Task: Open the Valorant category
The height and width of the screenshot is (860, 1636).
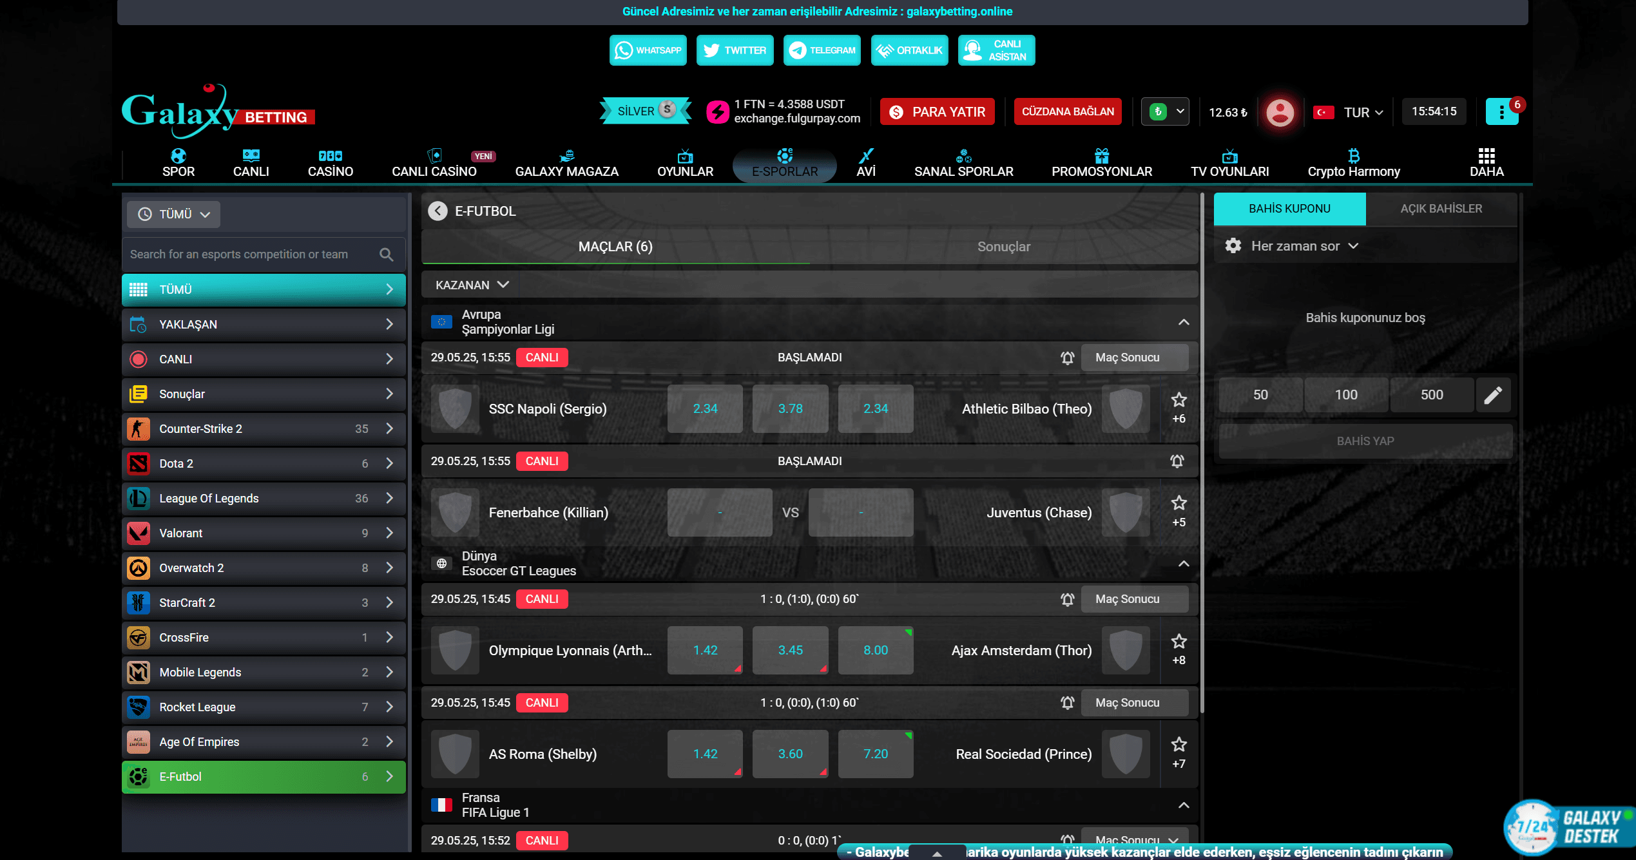Action: coord(264,533)
